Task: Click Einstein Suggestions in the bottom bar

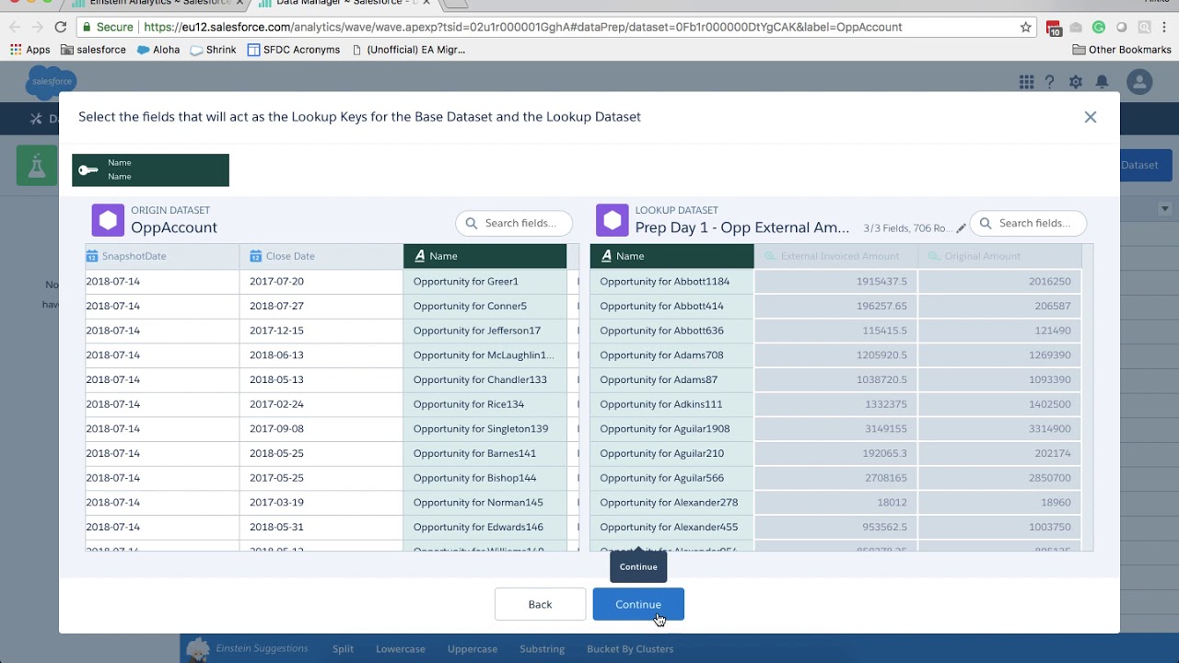Action: point(261,648)
